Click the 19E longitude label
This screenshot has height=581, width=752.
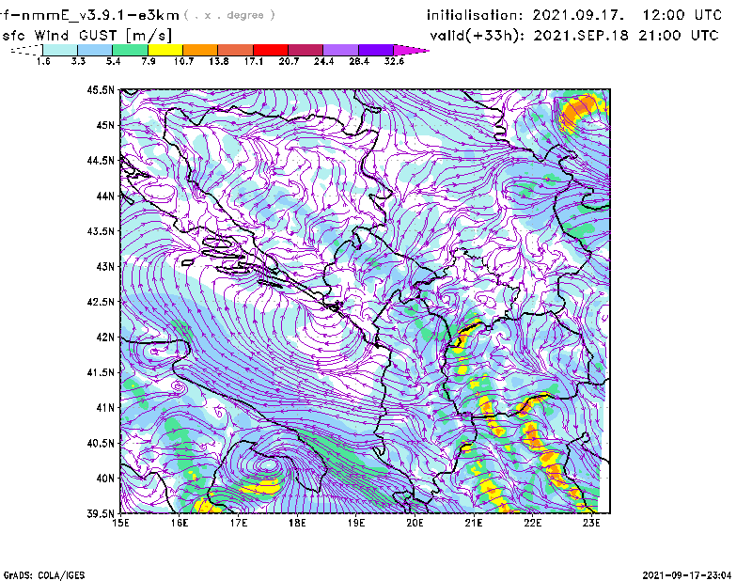tap(356, 523)
